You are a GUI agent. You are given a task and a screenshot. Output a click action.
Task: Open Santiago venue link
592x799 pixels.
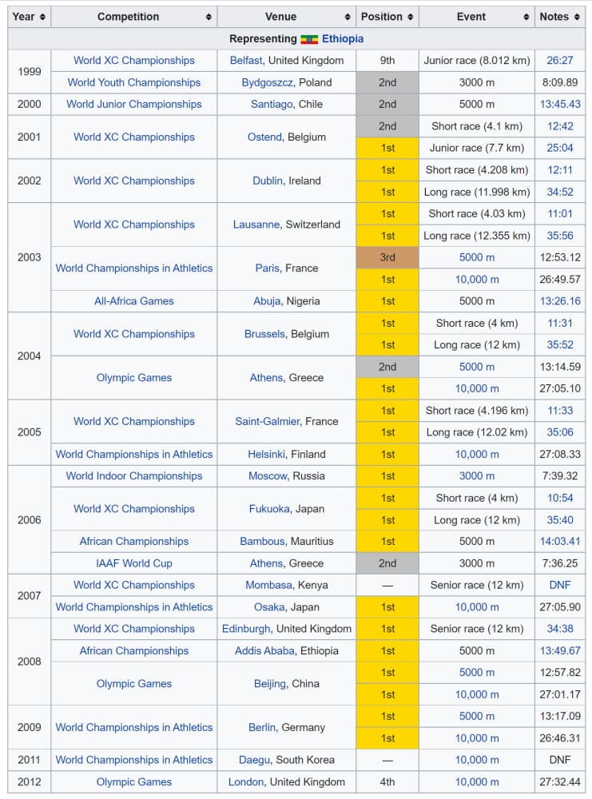click(x=271, y=105)
